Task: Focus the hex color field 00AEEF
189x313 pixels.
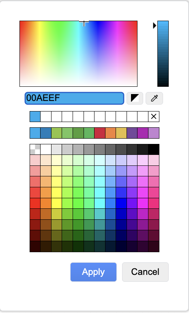Action: tap(74, 98)
